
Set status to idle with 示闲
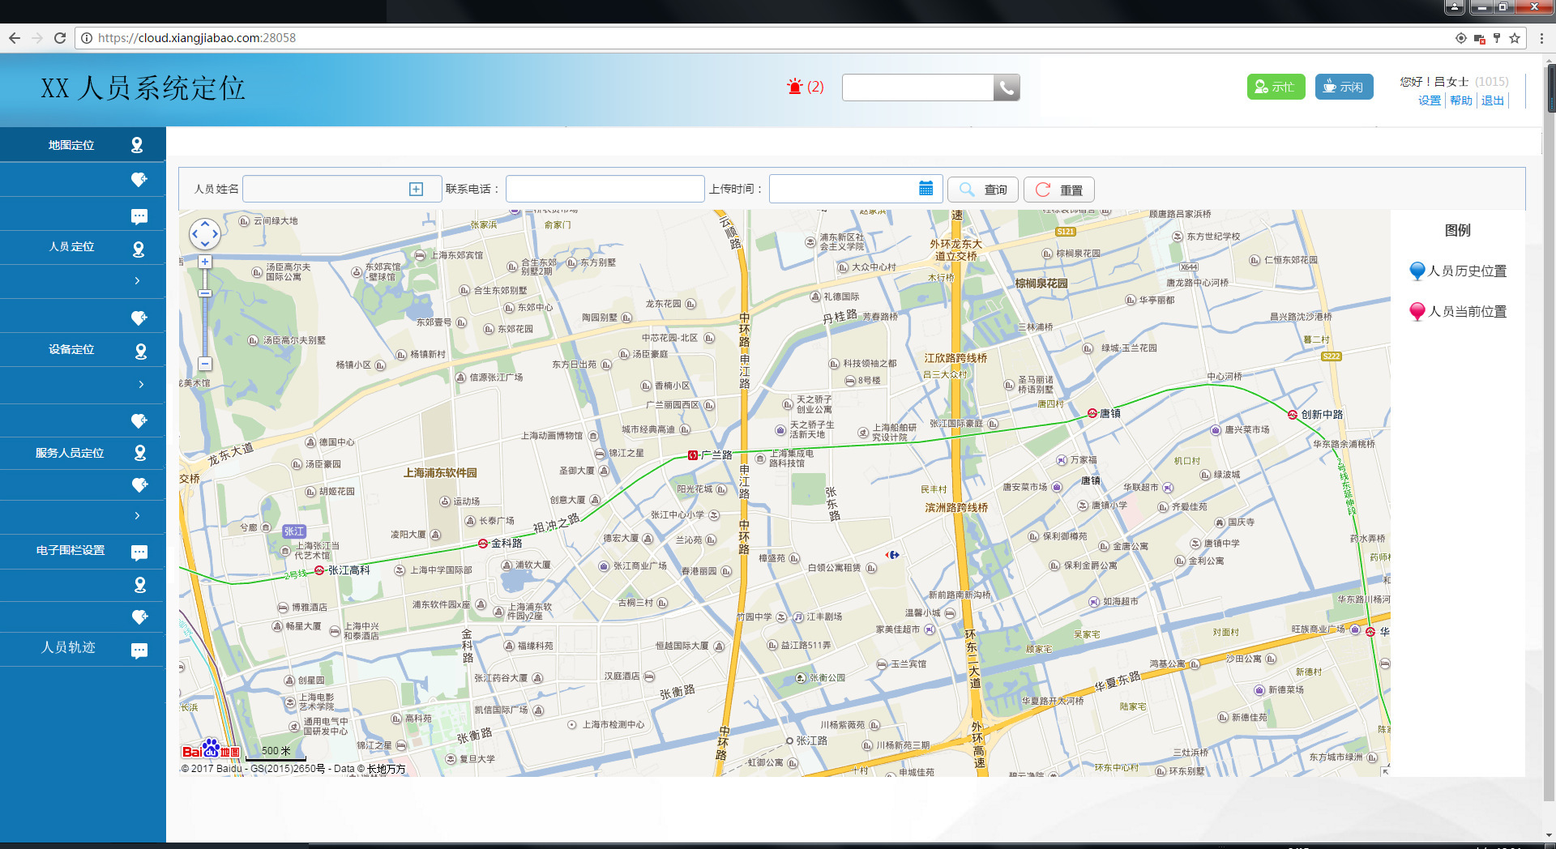click(x=1343, y=87)
